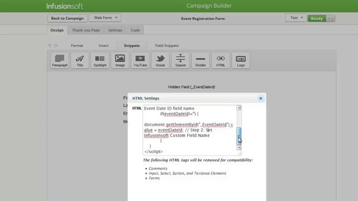The width and height of the screenshot is (358, 201).
Task: Switch to the Design tab
Action: point(57,30)
